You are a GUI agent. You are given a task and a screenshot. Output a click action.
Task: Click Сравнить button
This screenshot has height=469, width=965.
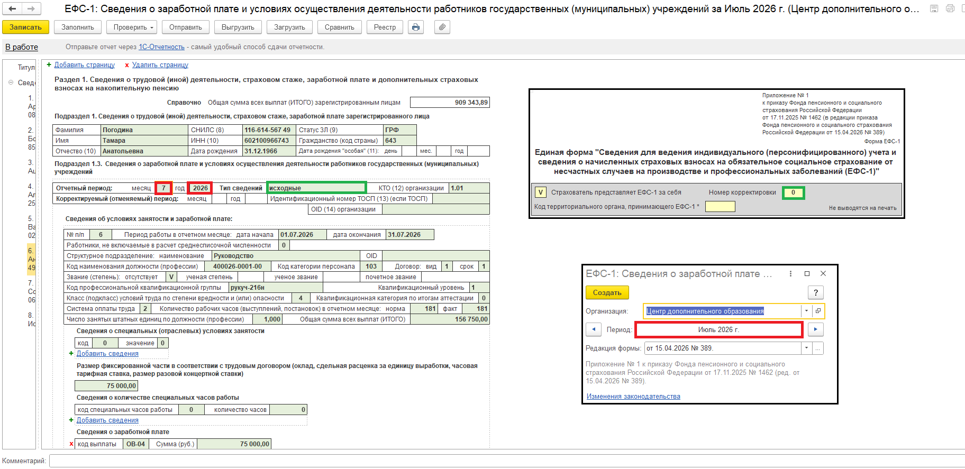pyautogui.click(x=340, y=27)
